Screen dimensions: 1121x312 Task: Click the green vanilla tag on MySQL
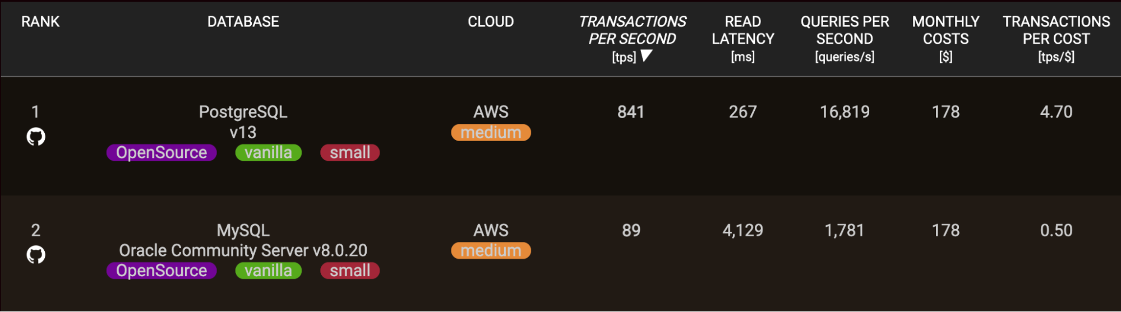(268, 271)
